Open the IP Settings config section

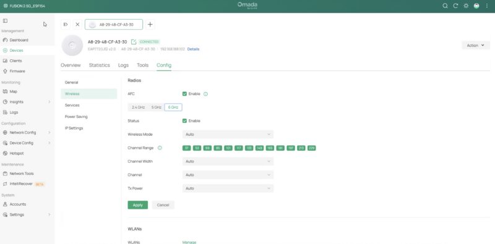coord(89,128)
